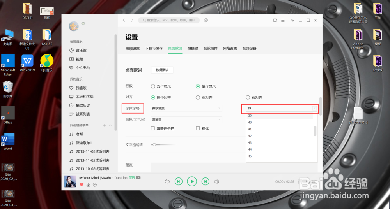Click 恢复默认 button

pos(162,70)
